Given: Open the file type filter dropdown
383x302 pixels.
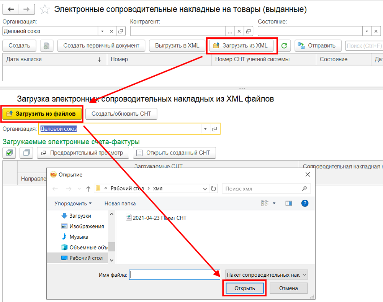Looking at the screenshot, I should [x=267, y=275].
